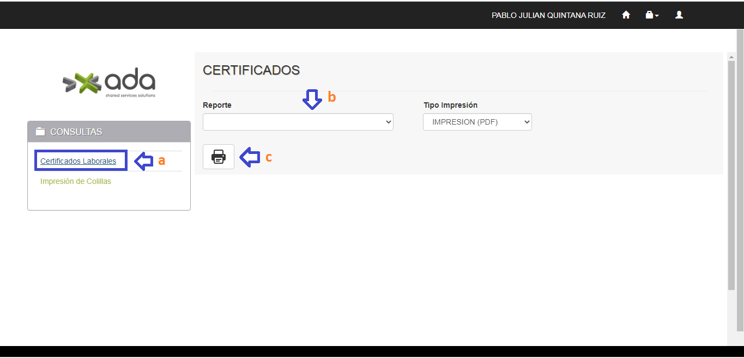
Task: Click the CERTIFICADOS page heading
Action: (x=251, y=70)
